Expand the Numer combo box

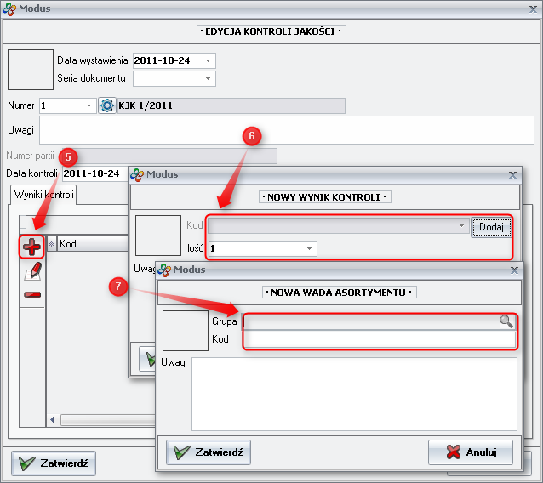pos(89,105)
